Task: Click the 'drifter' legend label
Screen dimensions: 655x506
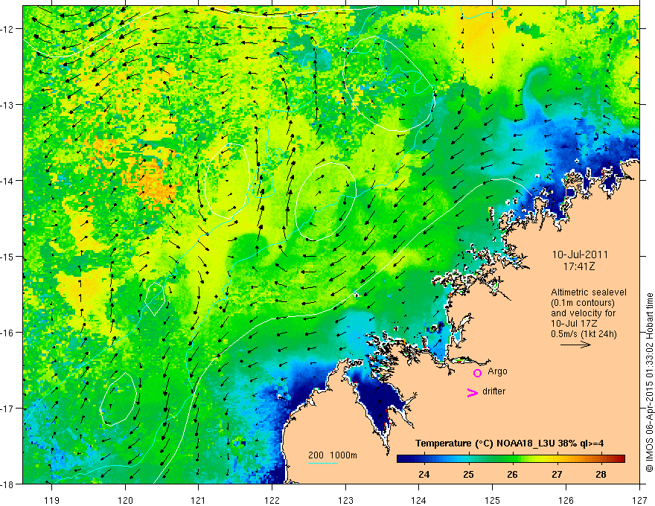Action: tap(493, 391)
